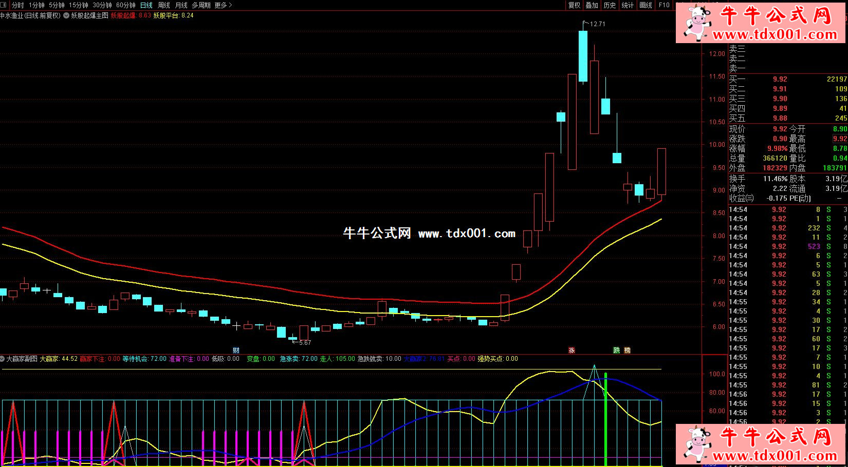Image resolution: width=848 pixels, height=467 pixels.
Task: Select the 30分钟 period tab
Action: (x=102, y=5)
